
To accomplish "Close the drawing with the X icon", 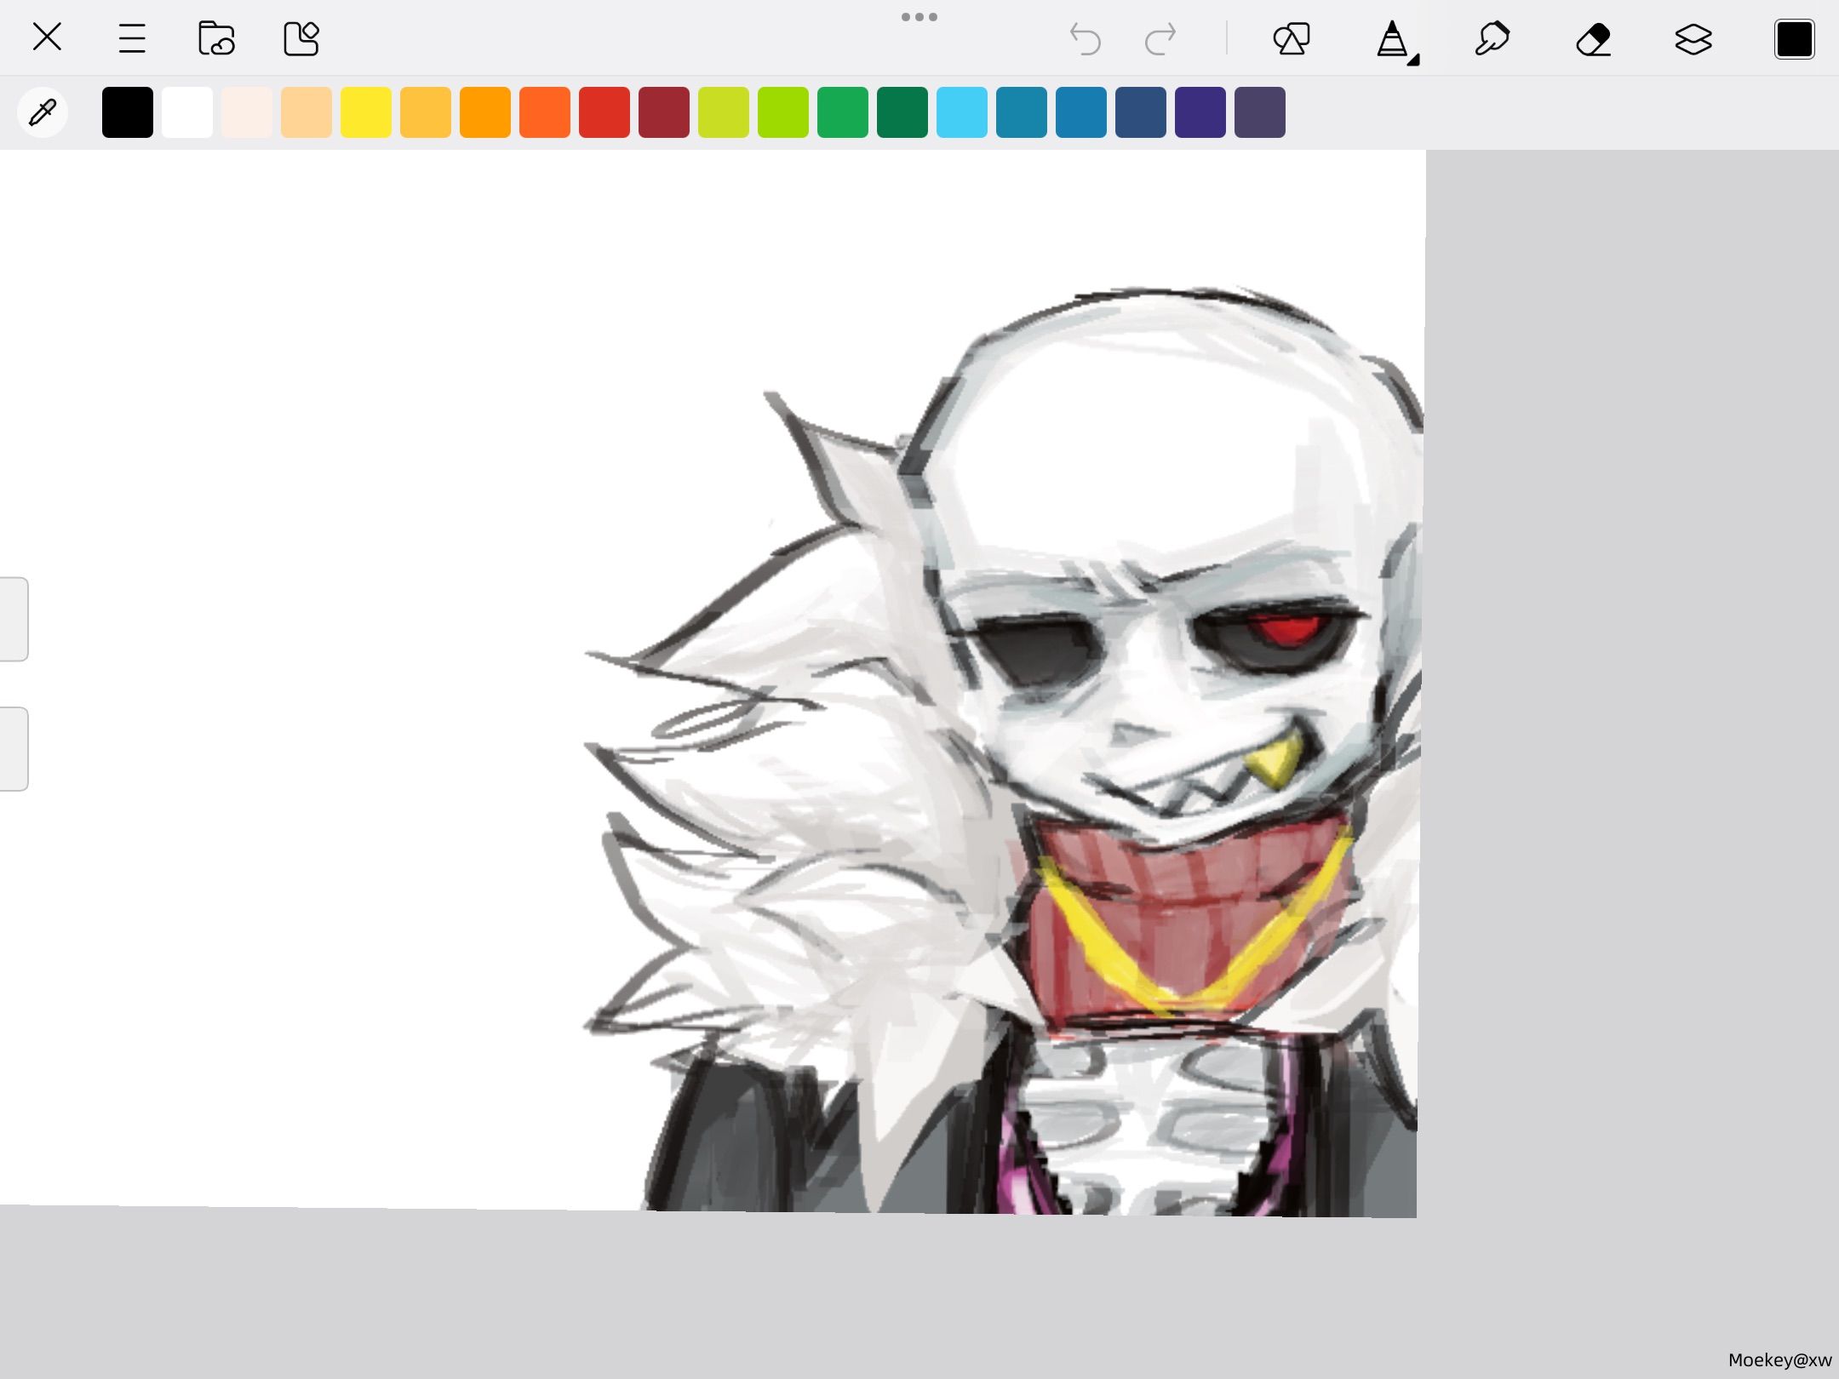I will [x=47, y=37].
